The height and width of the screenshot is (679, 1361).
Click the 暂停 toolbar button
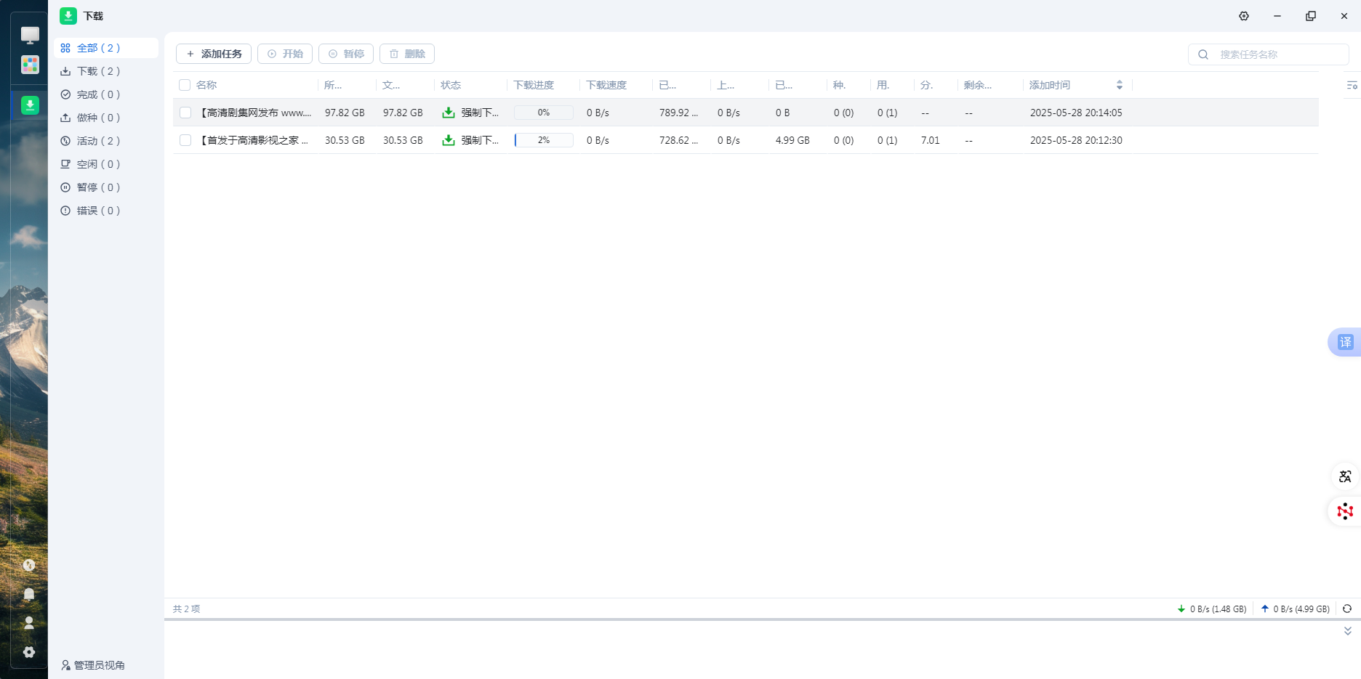click(346, 54)
